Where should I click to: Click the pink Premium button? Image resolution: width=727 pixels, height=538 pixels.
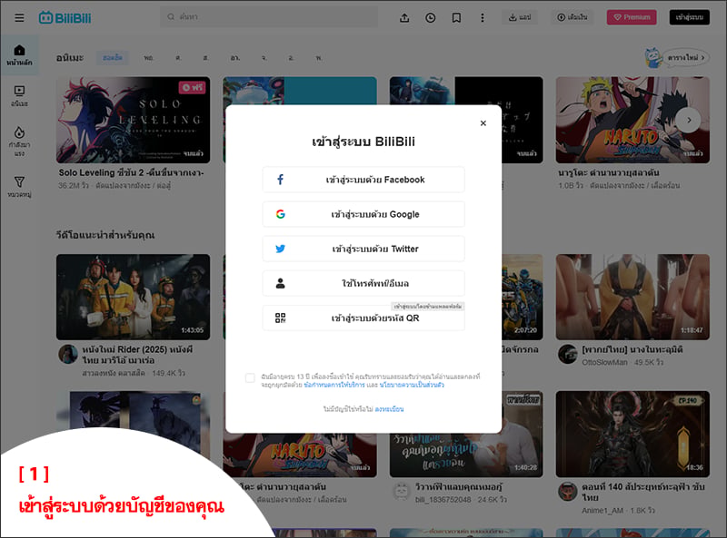point(632,17)
